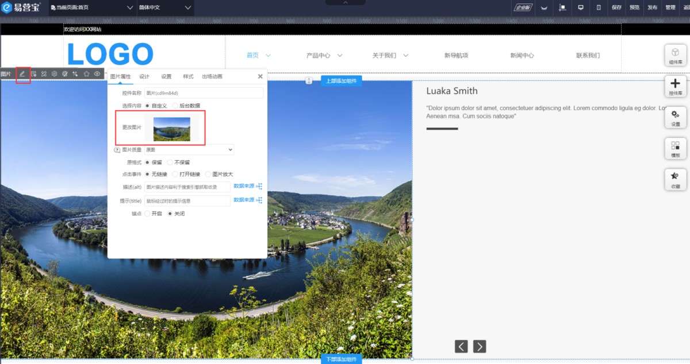The image size is (690, 364).
Task: Expand the 产品中心 navigation menu arrow
Action: pyautogui.click(x=340, y=56)
